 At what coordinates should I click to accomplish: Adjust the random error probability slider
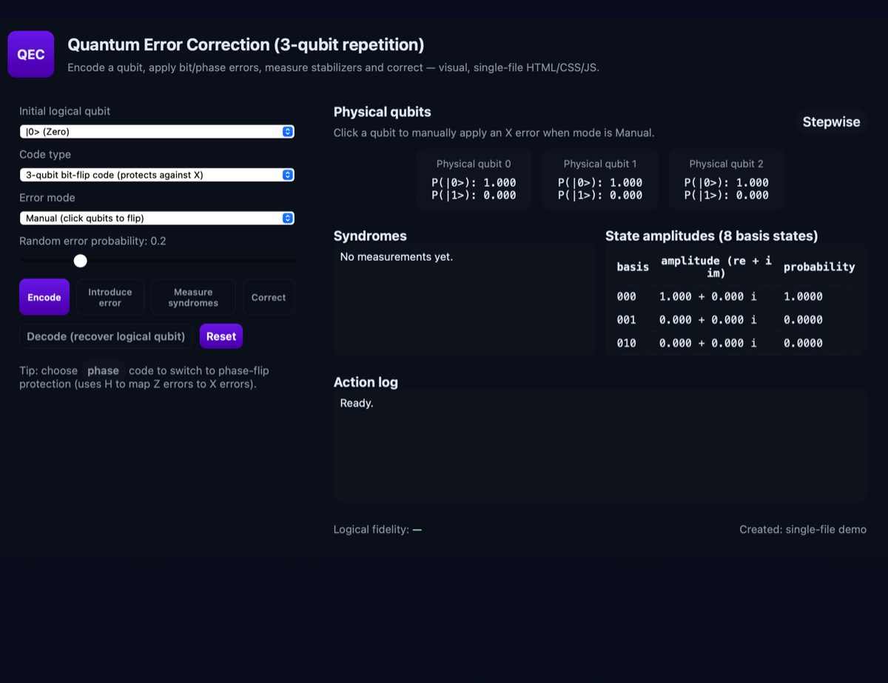tap(81, 261)
